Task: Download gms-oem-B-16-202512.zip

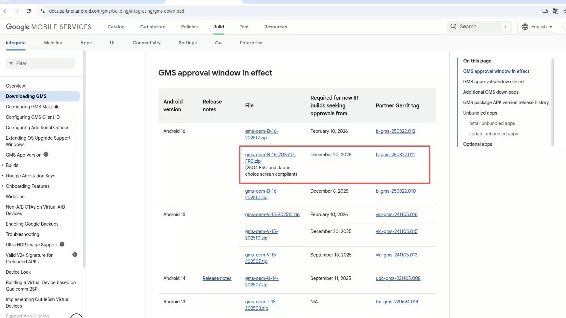Action: click(x=262, y=134)
